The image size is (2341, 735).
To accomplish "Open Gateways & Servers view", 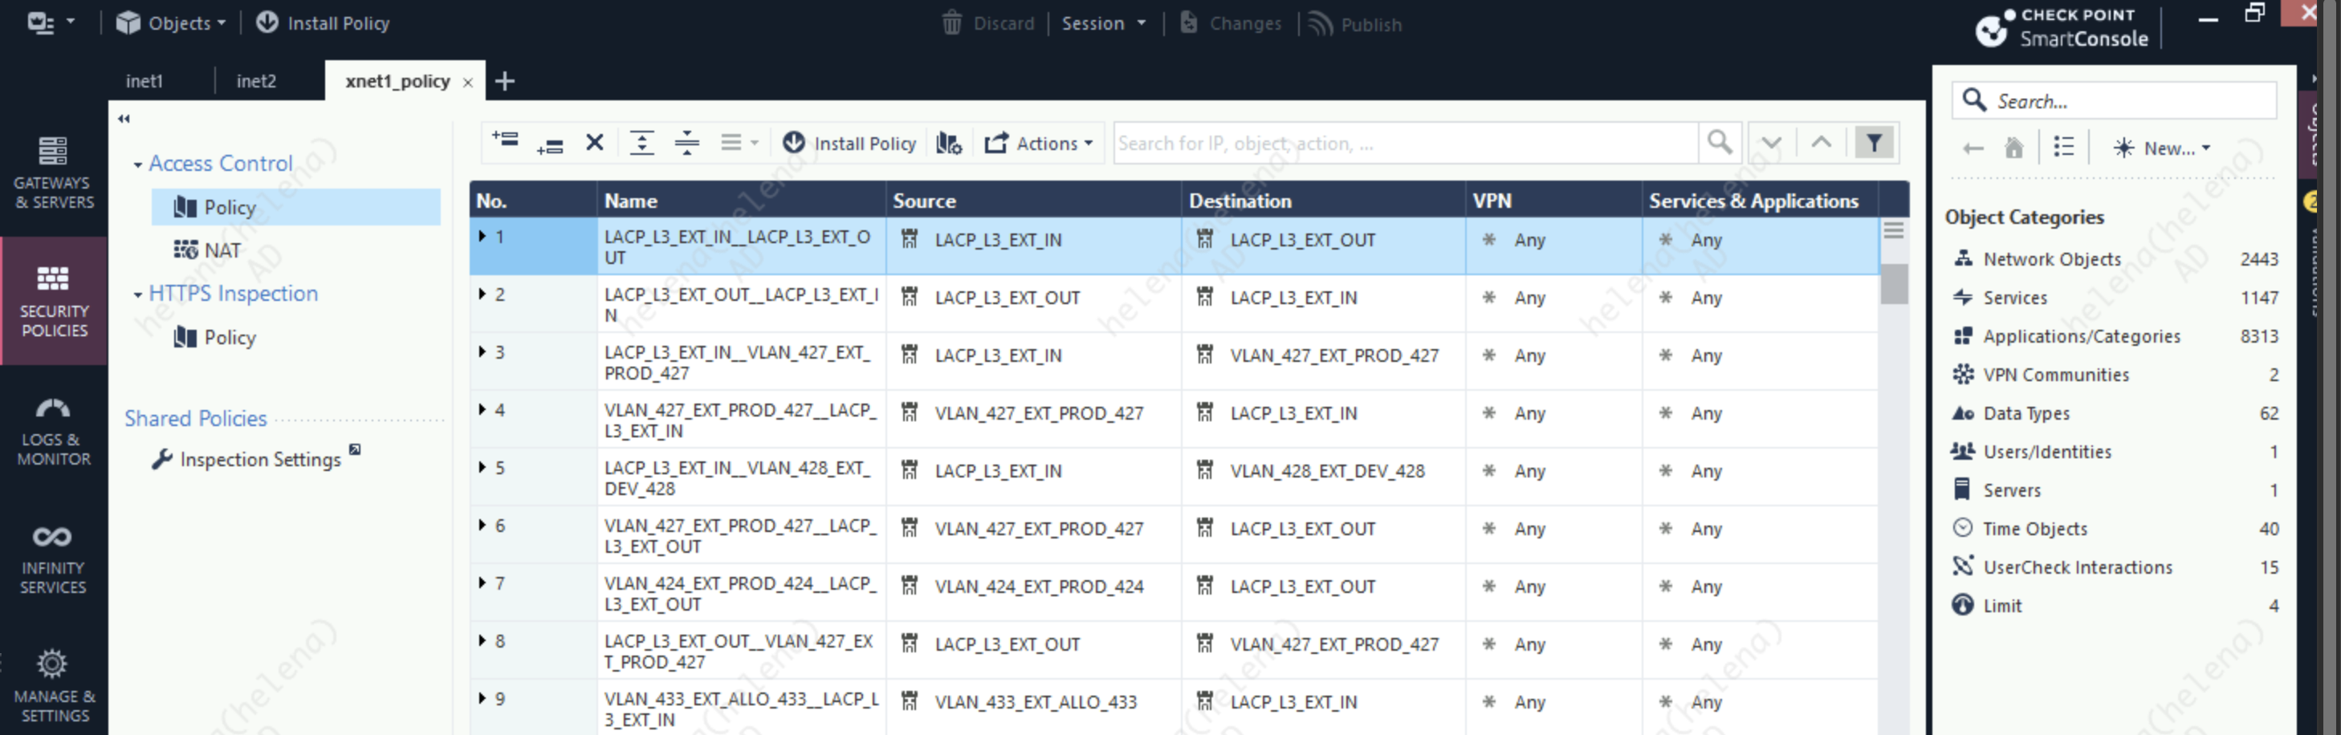I will tap(54, 173).
